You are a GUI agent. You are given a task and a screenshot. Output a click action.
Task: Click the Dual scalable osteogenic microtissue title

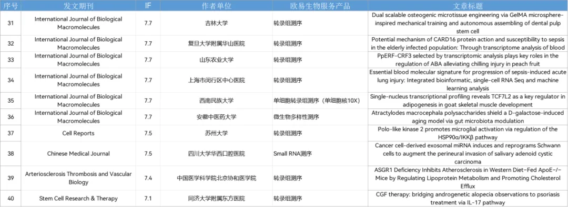pos(468,23)
